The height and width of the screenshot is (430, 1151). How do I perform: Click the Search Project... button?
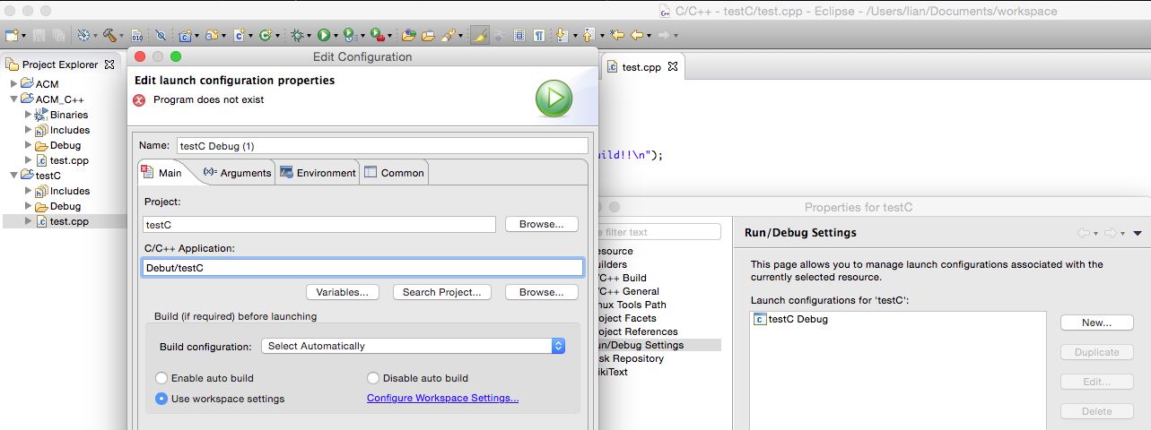coord(442,292)
